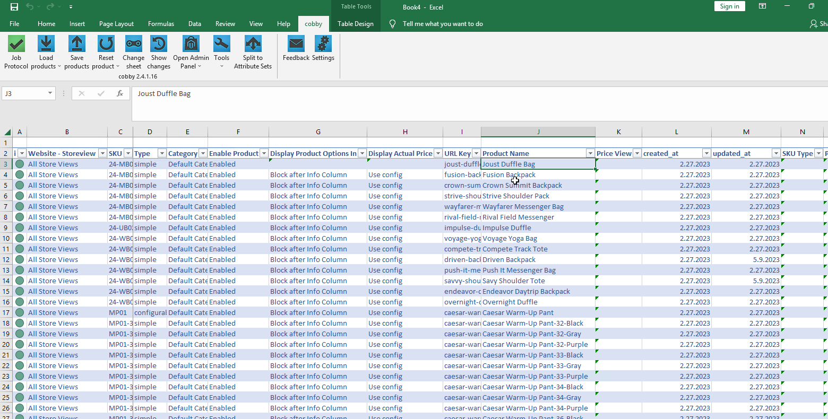828x419 pixels.
Task: Select the Overnight Duffle cell
Action: coord(538,302)
